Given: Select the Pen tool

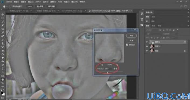Looking at the screenshot, I should (2, 65).
